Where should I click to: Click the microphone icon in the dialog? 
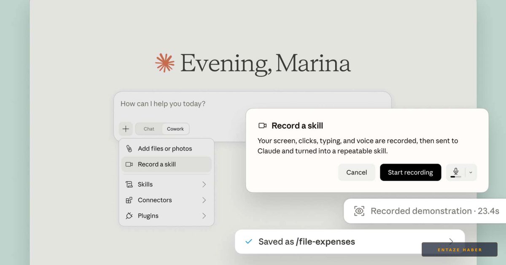pyautogui.click(x=456, y=171)
